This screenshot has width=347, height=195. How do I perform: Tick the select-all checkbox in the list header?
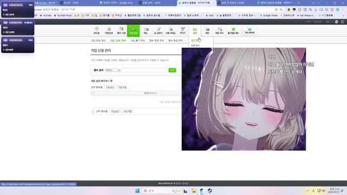[93, 93]
